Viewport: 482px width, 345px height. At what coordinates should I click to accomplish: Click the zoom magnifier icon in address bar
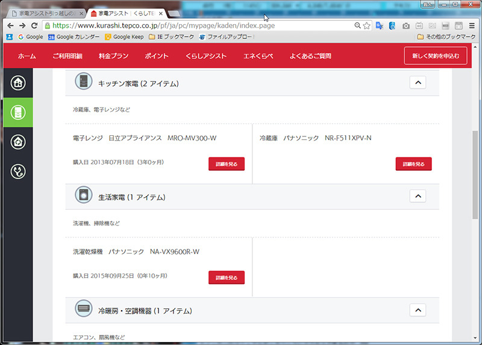tap(357, 25)
